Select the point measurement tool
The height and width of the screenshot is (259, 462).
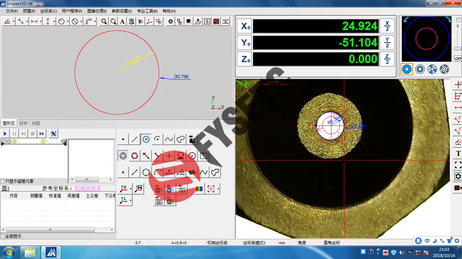coord(123,139)
